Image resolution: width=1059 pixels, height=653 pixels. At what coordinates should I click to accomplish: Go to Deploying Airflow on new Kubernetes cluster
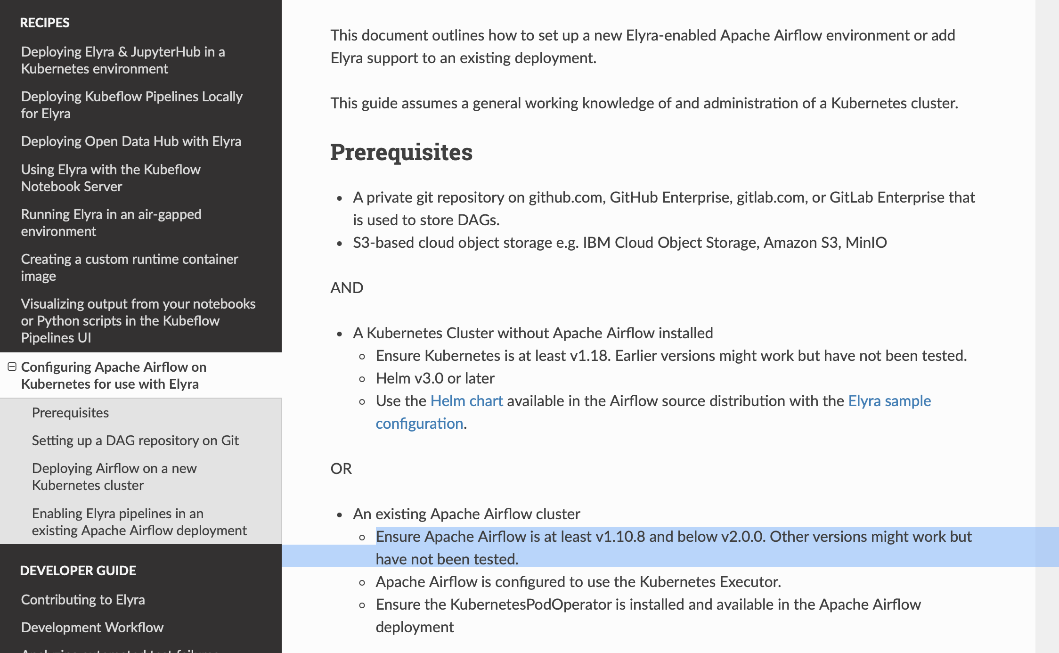point(114,476)
